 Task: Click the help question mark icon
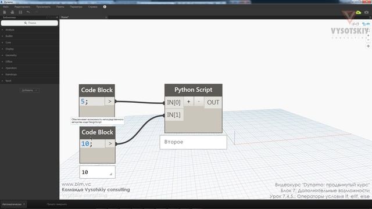[105, 6]
